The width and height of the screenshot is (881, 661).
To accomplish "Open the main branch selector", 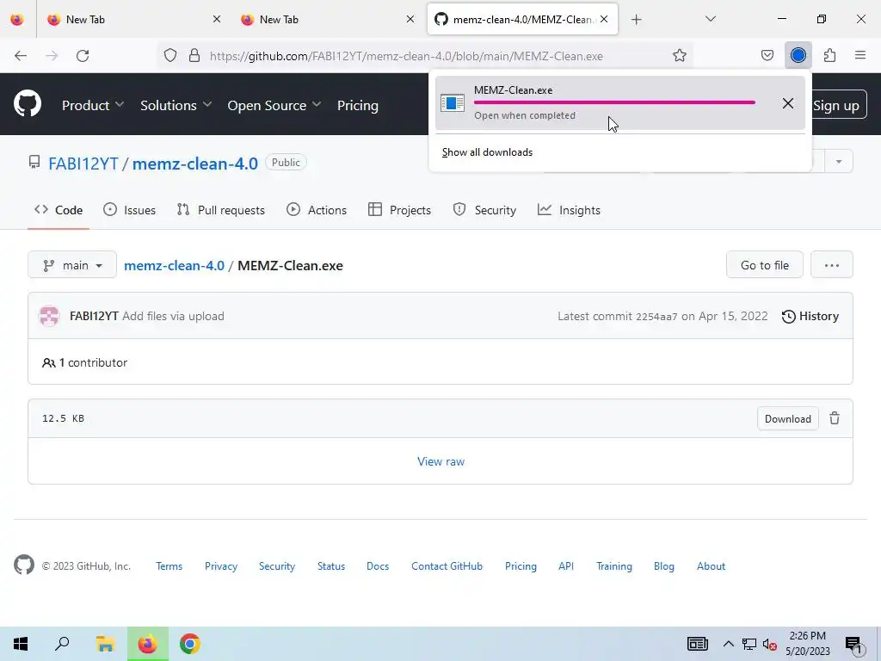I will (x=72, y=265).
